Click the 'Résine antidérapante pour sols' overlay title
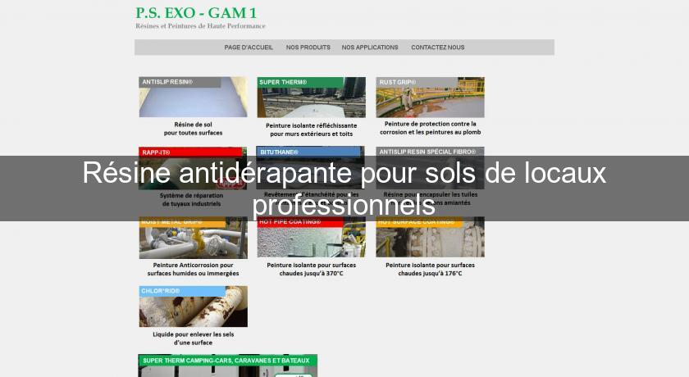The image size is (689, 377). click(x=344, y=188)
